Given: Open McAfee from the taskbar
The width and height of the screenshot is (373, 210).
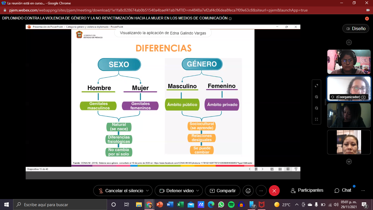Looking at the screenshot, I should pos(262,205).
